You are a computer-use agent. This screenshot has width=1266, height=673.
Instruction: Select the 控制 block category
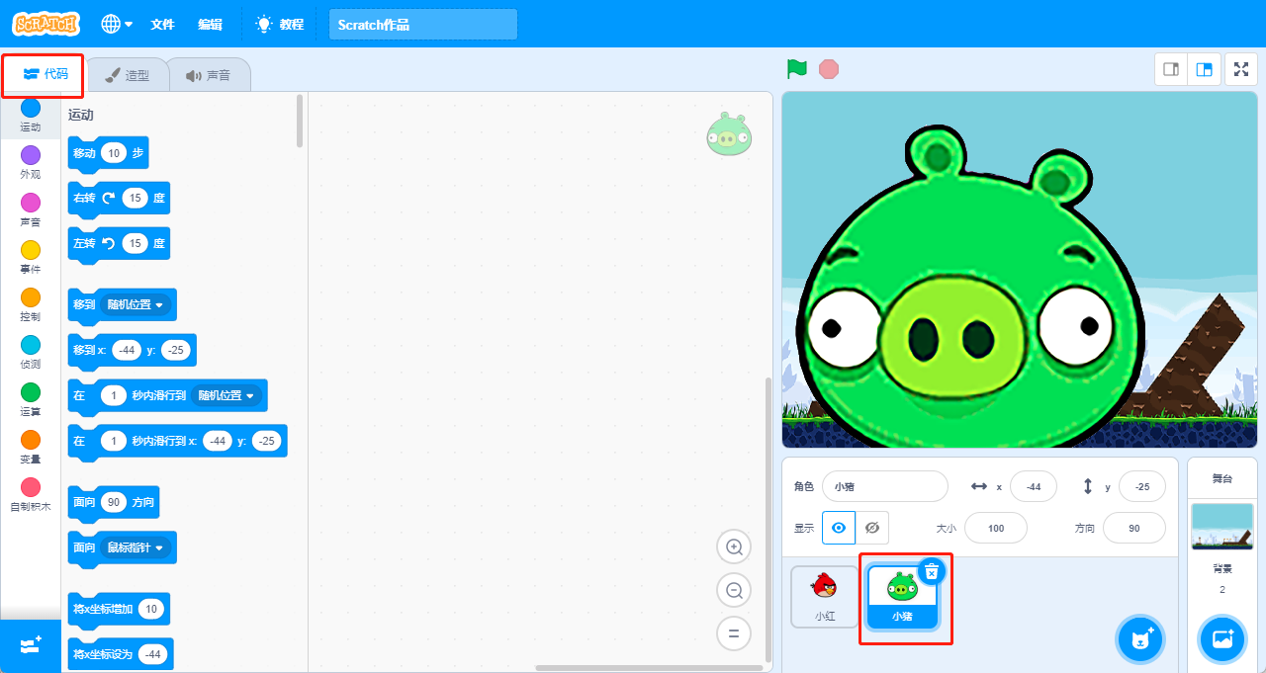(31, 305)
